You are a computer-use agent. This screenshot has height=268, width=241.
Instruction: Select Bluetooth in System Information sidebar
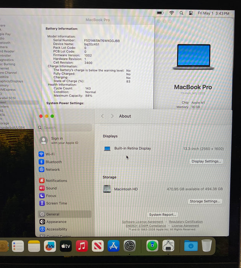[x=5, y=43]
